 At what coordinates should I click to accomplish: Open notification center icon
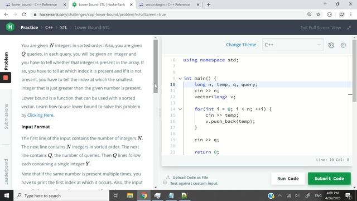point(348,195)
